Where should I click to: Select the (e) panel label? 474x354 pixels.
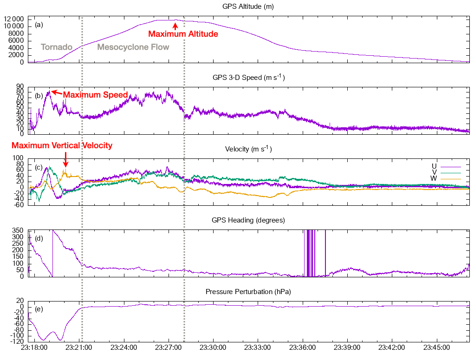point(39,310)
